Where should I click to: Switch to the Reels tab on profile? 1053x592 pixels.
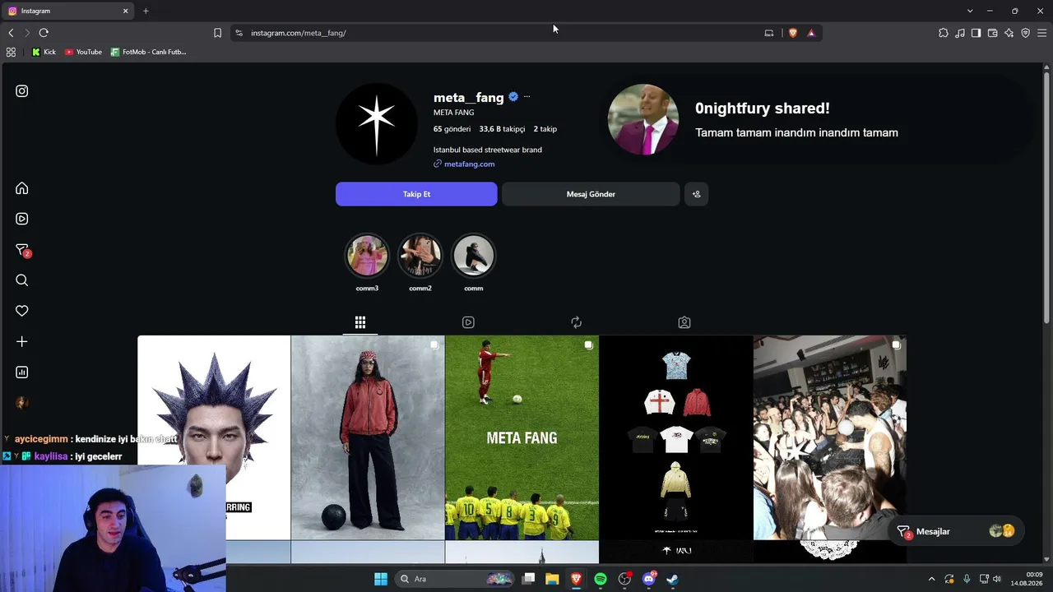[468, 322]
